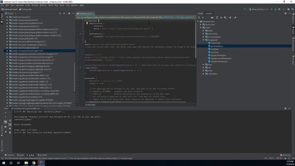Open Run panel gear settings

pyautogui.click(x=285, y=108)
